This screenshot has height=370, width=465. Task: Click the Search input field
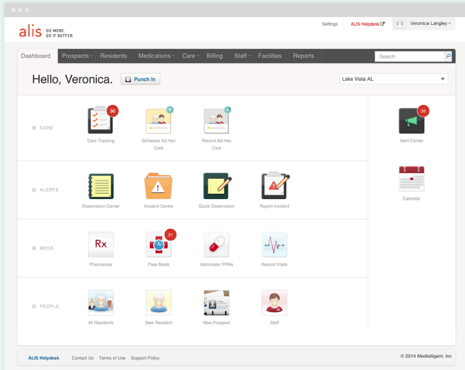[x=410, y=56]
